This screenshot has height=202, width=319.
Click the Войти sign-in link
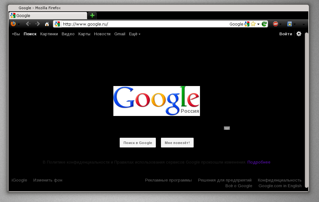[285, 34]
